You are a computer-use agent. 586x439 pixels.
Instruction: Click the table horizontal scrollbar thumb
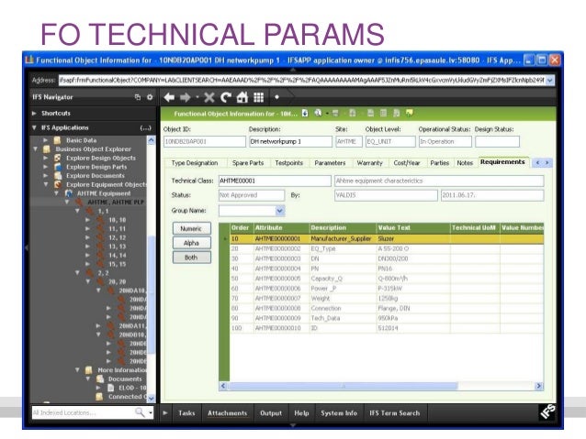(x=343, y=386)
